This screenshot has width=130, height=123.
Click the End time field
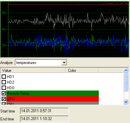[x=44, y=119]
